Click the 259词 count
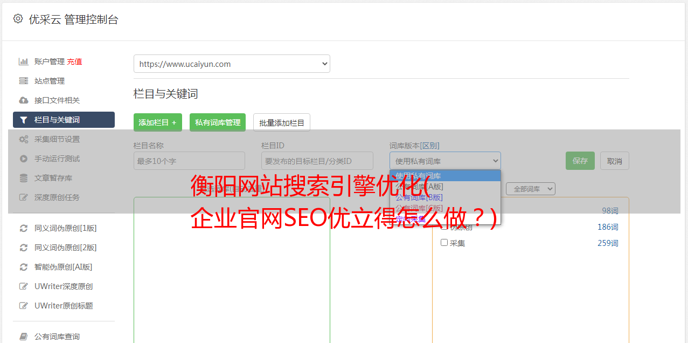 click(608, 243)
